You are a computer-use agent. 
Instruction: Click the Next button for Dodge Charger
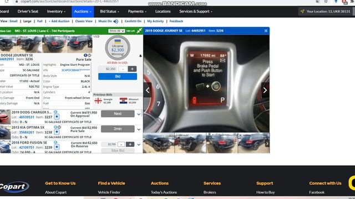(x=118, y=114)
